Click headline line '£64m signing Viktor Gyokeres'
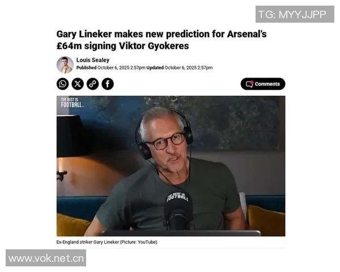This screenshot has width=340, height=272. pos(122,46)
